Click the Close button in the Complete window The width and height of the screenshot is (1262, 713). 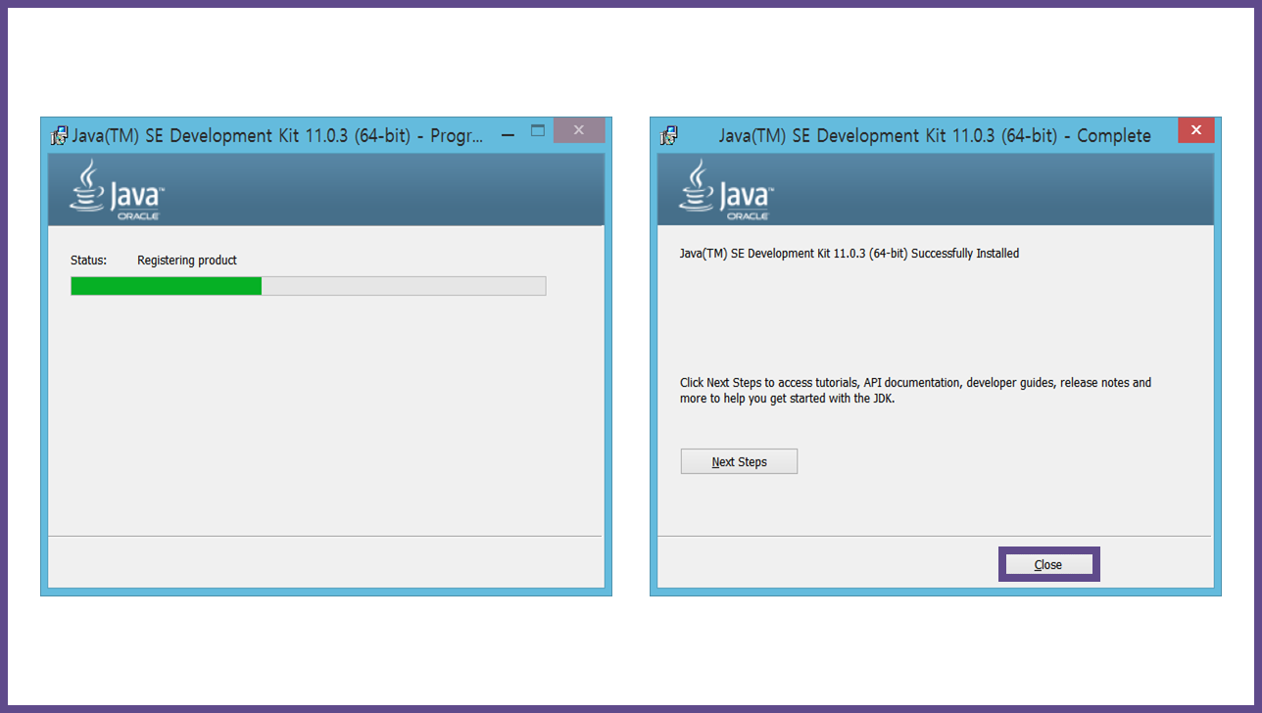click(x=1048, y=564)
